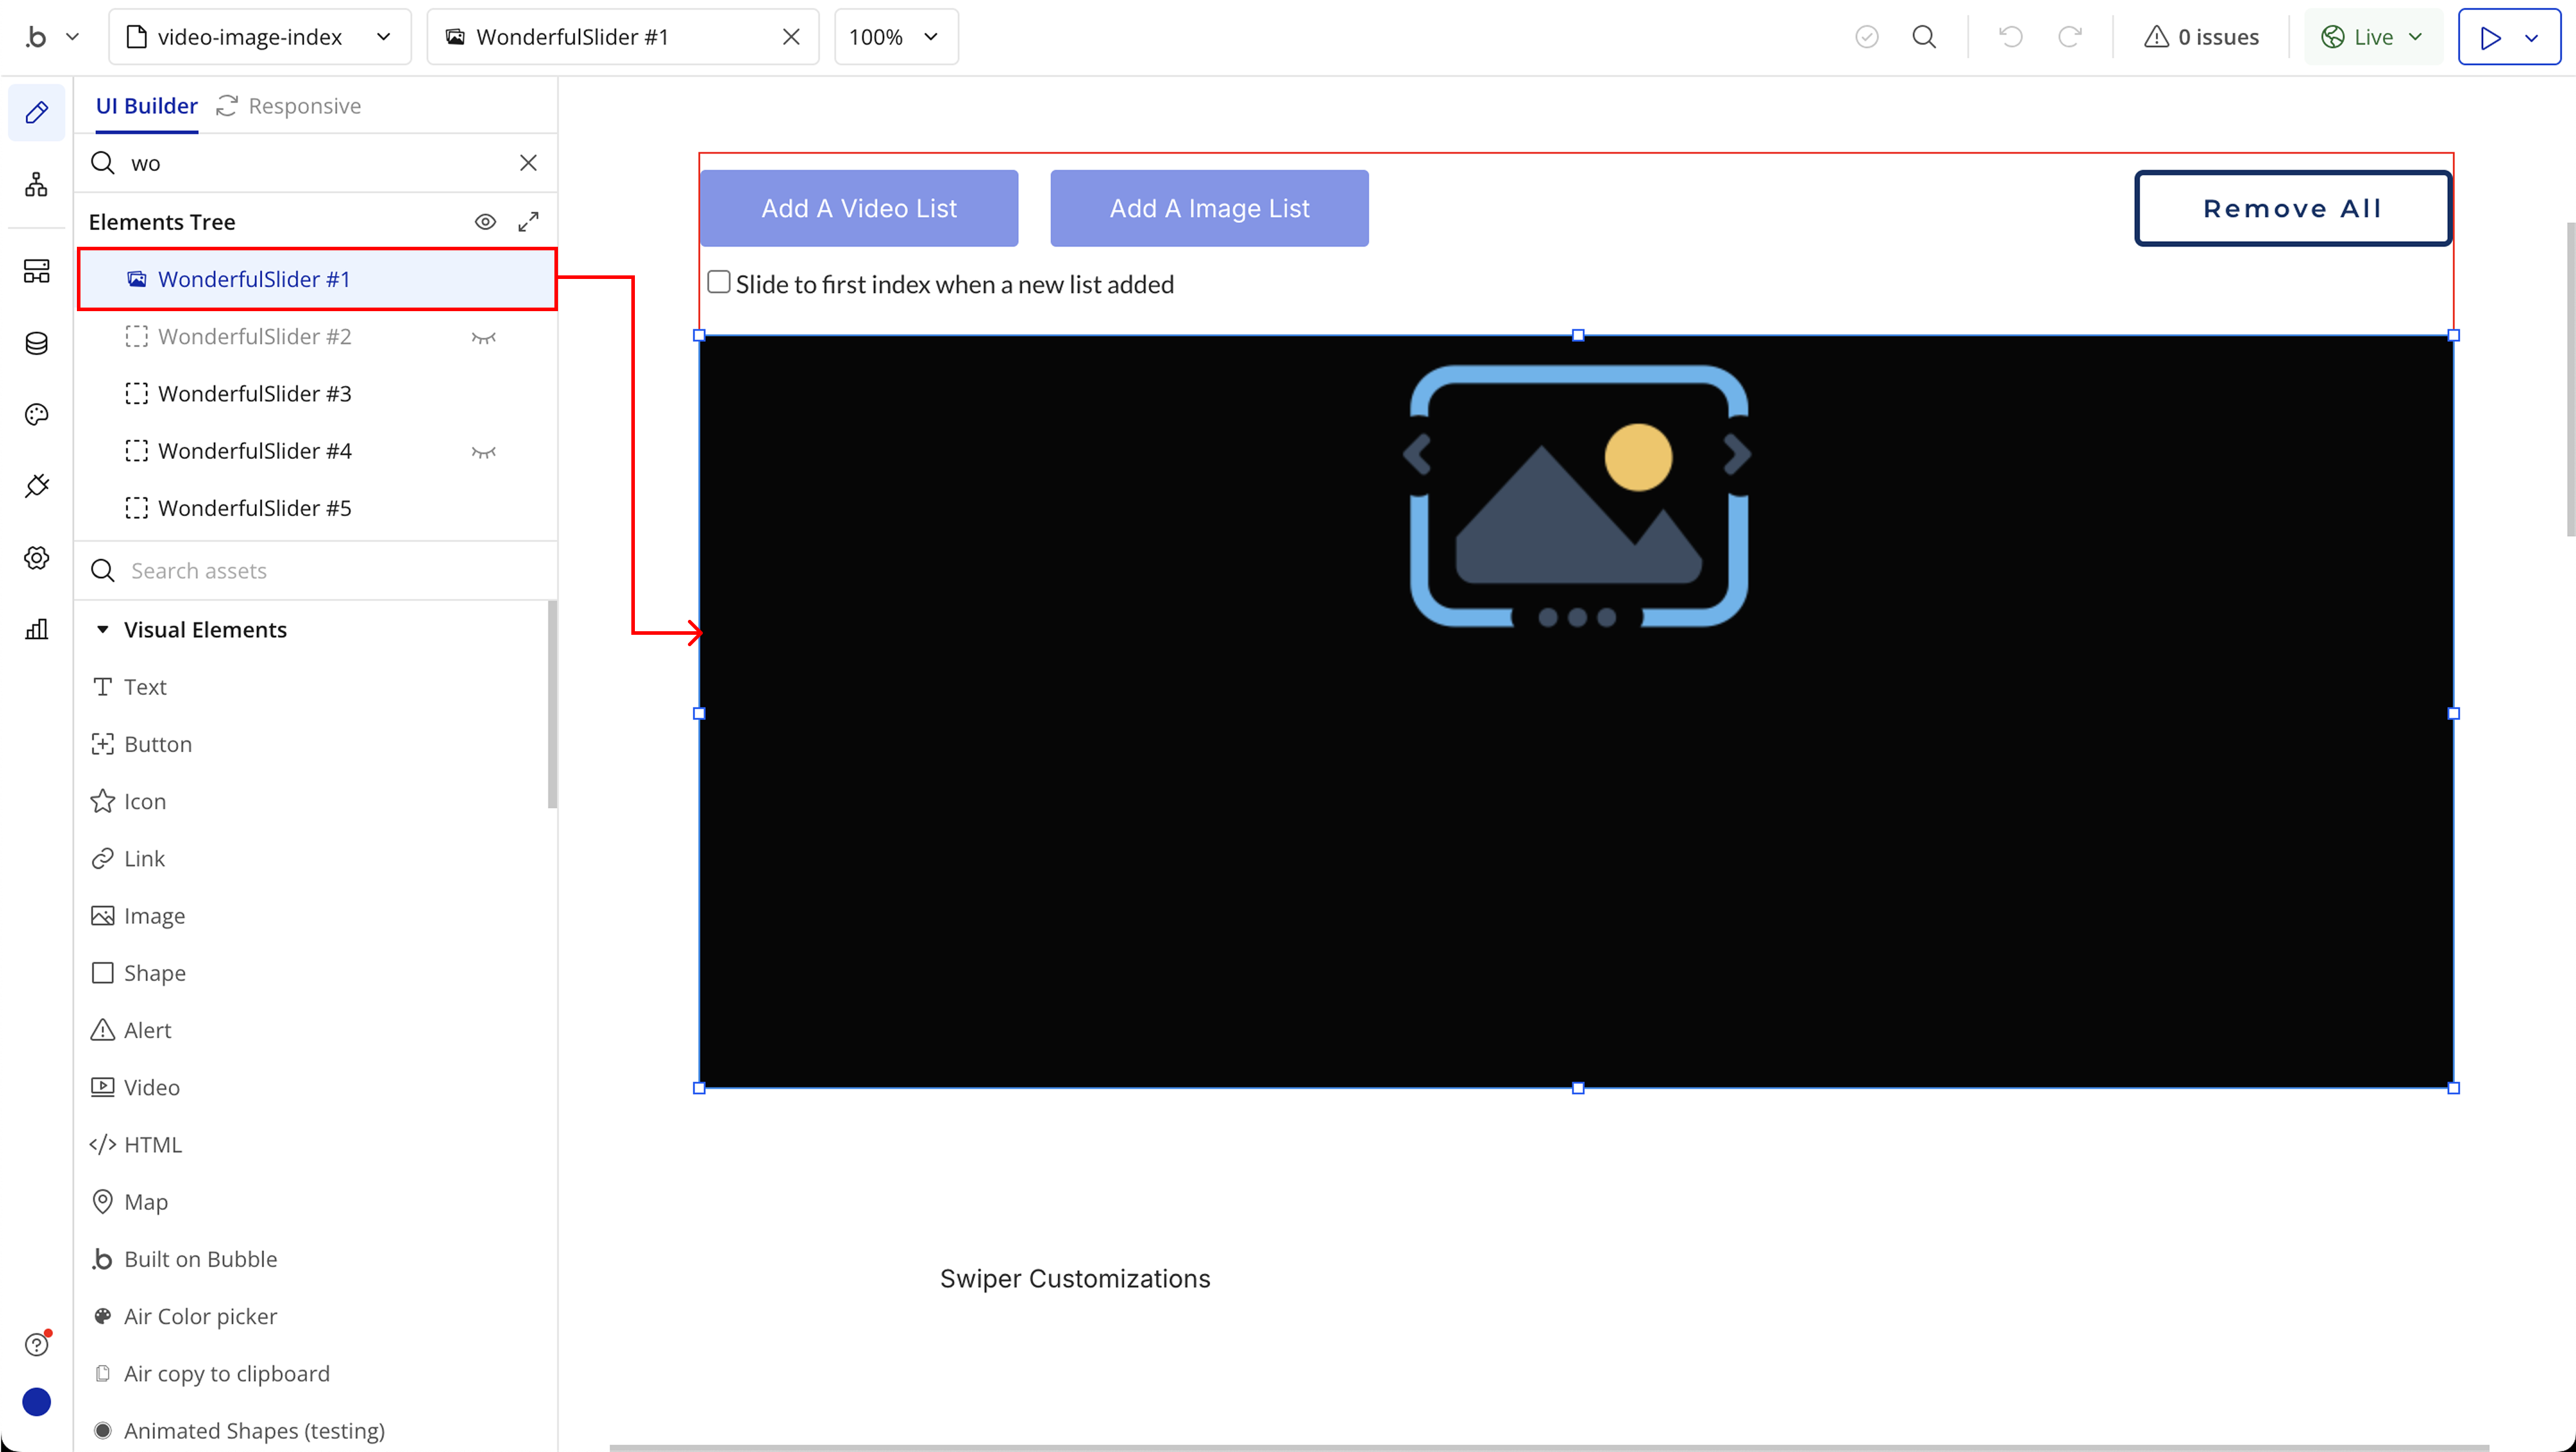This screenshot has width=2576, height=1452.
Task: Click the search magnifier icon in top bar
Action: tap(1923, 37)
